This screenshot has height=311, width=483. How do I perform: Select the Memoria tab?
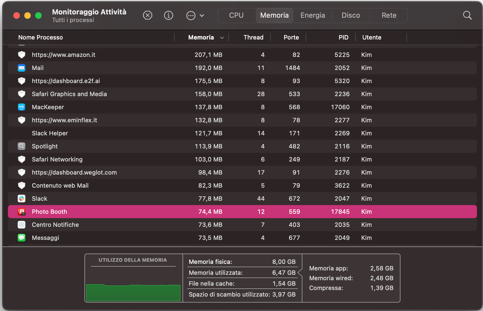click(274, 15)
